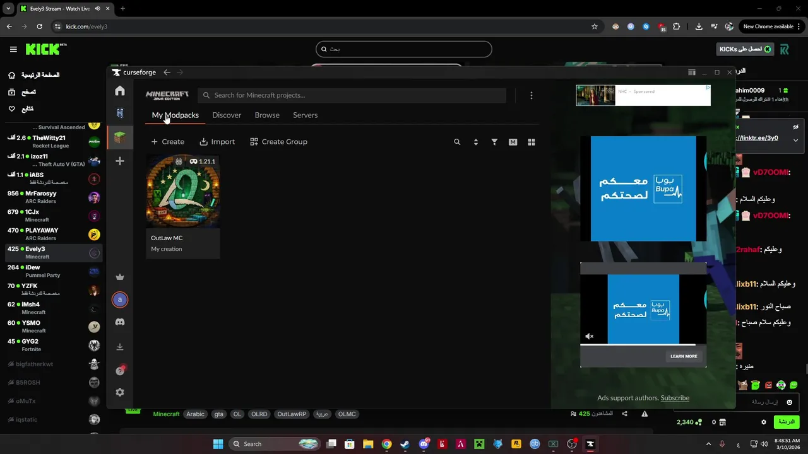Open downloads icon in CurseForge sidebar
Viewport: 808px width, 454px height.
(x=120, y=346)
